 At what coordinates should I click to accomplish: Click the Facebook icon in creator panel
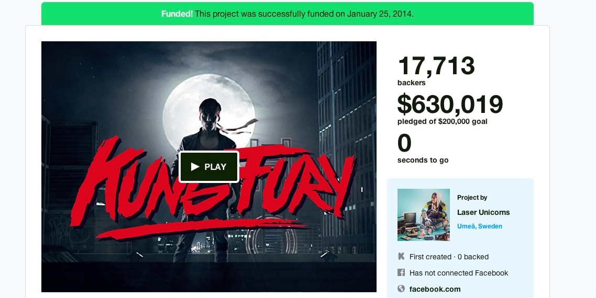[x=401, y=273]
